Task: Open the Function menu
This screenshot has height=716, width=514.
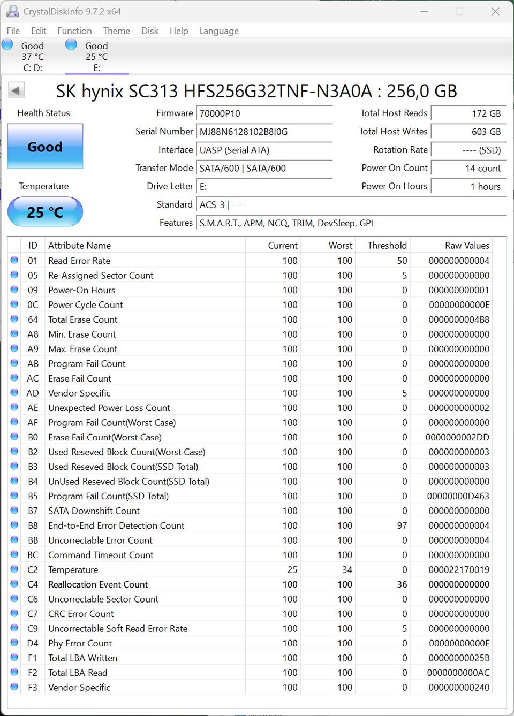Action: coord(74,31)
